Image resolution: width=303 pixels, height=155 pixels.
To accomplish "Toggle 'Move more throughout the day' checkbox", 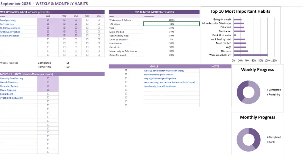I will point(126,74).
